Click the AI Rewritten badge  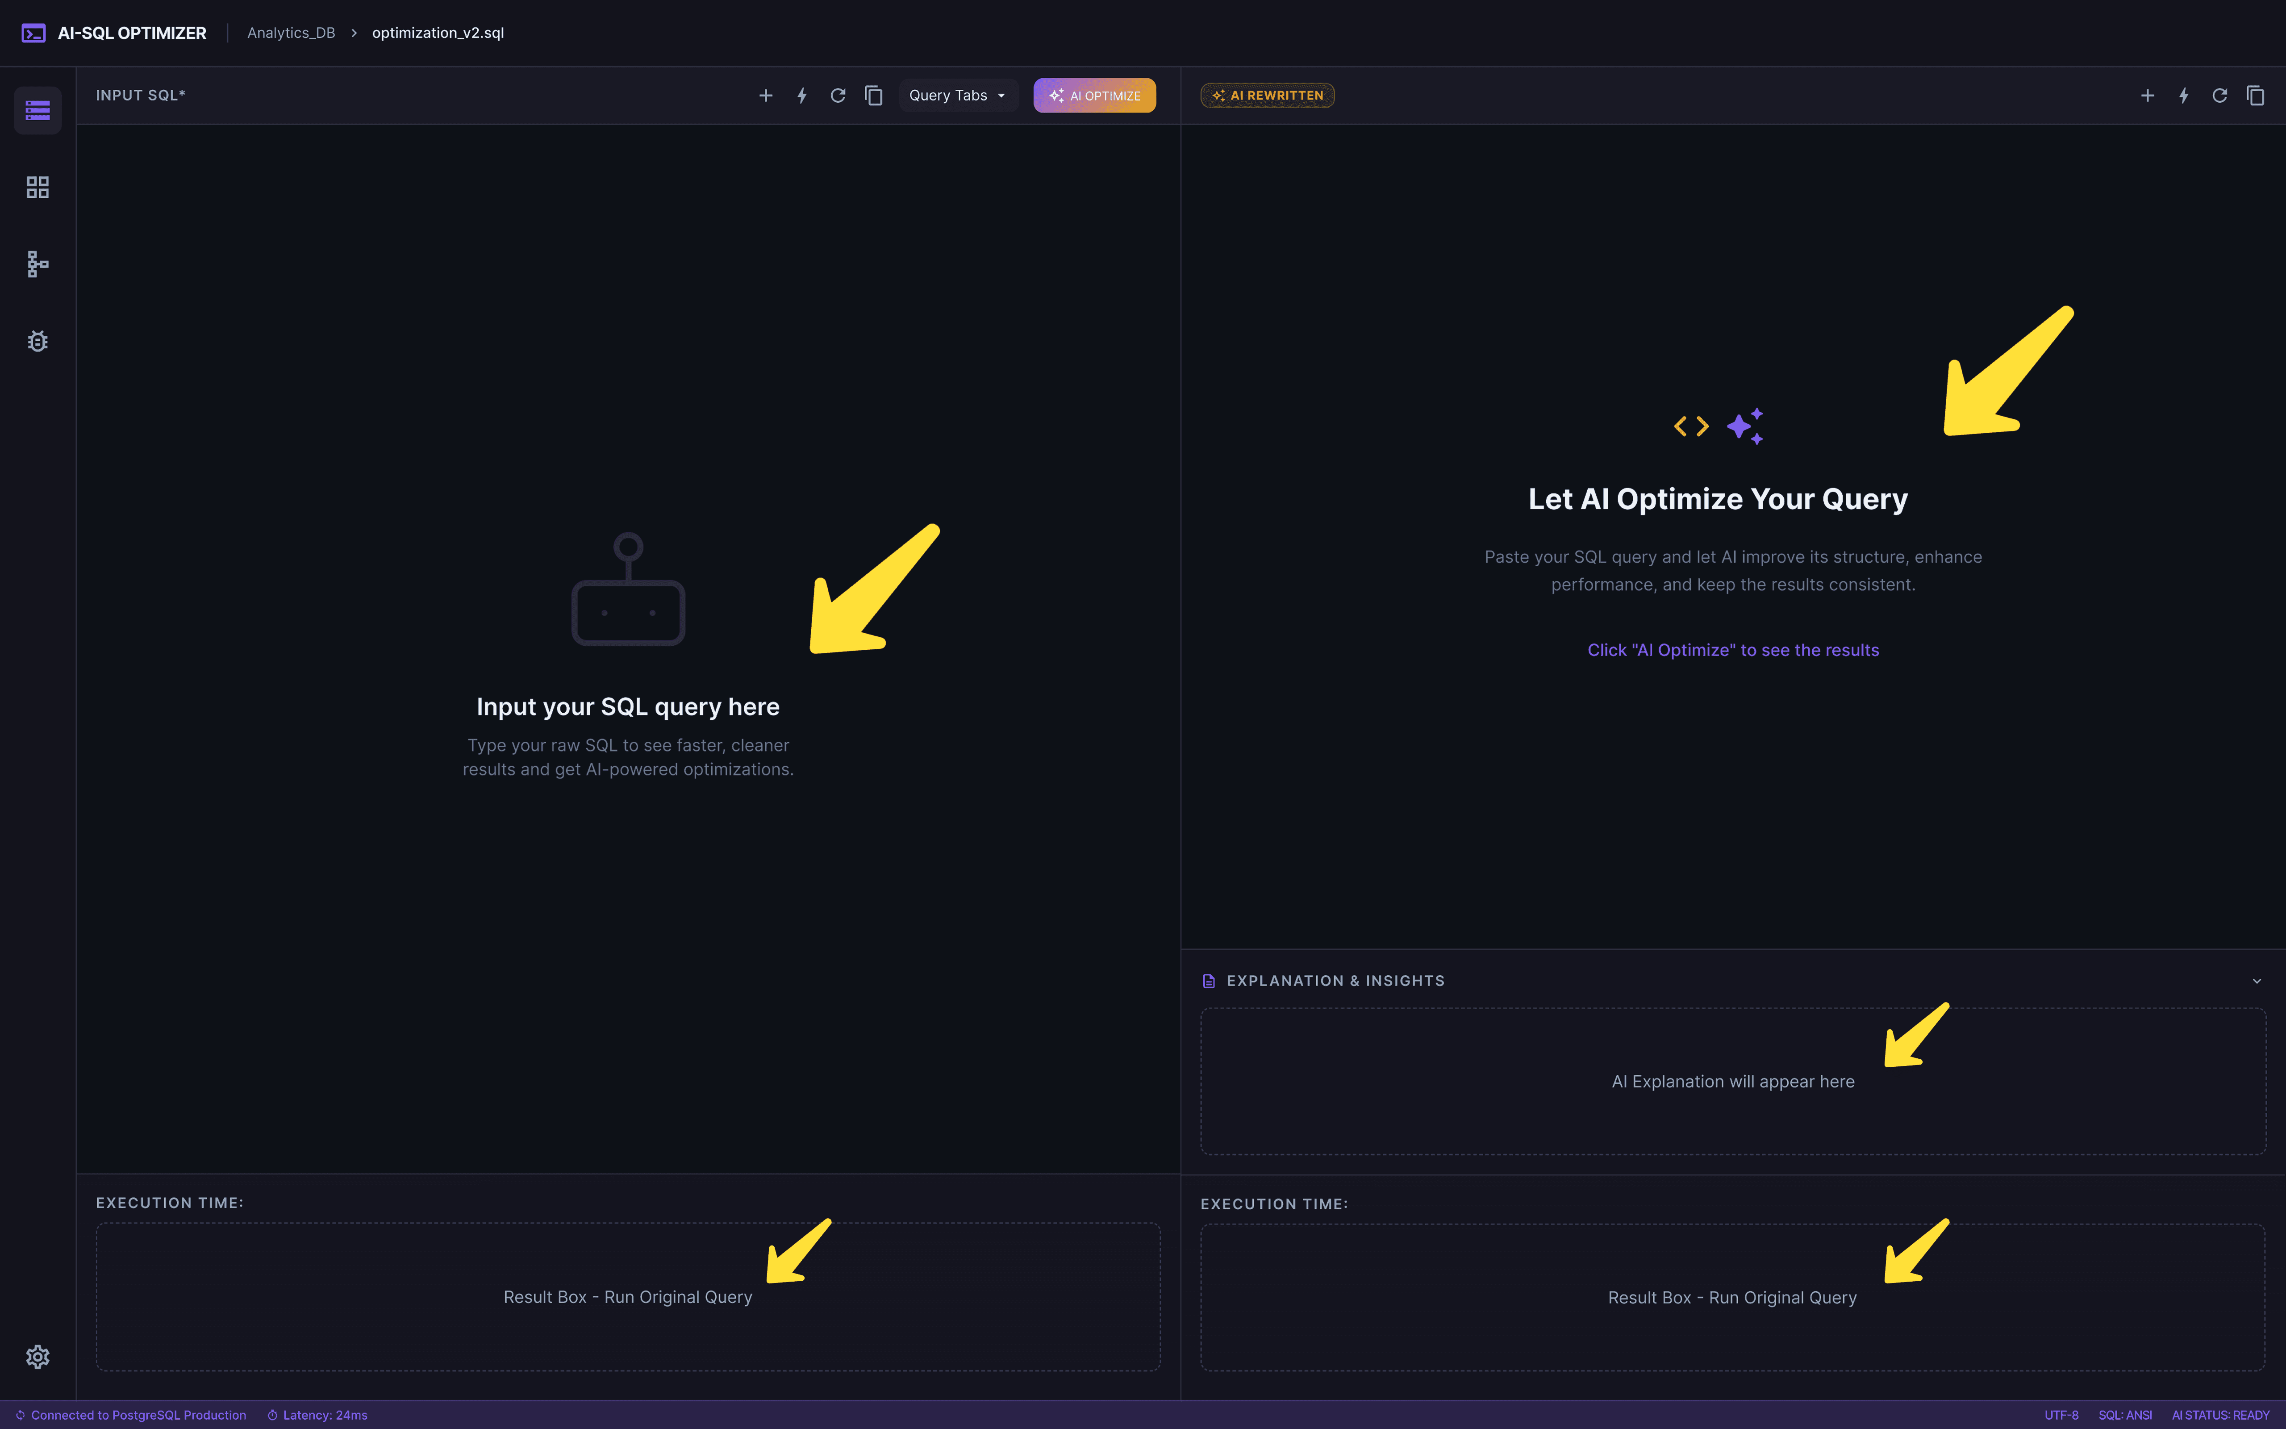click(x=1267, y=96)
